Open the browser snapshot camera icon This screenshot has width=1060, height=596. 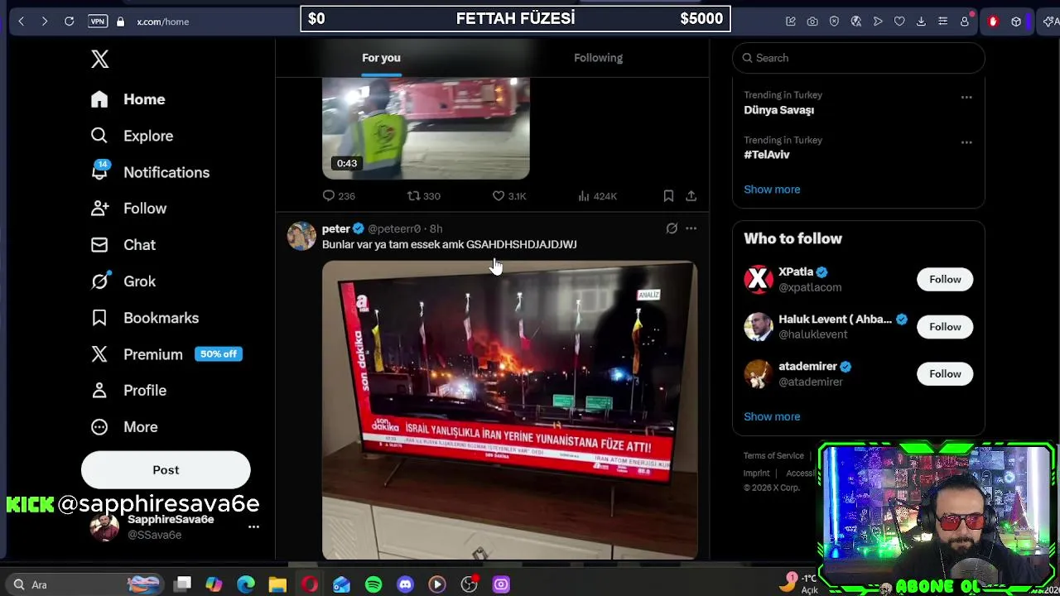[812, 22]
